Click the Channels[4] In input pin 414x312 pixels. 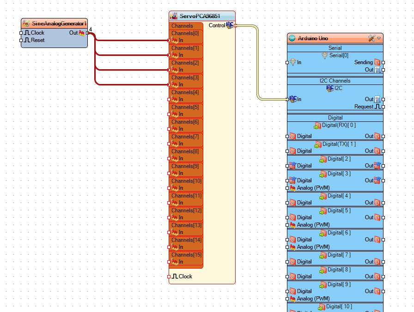click(x=169, y=99)
